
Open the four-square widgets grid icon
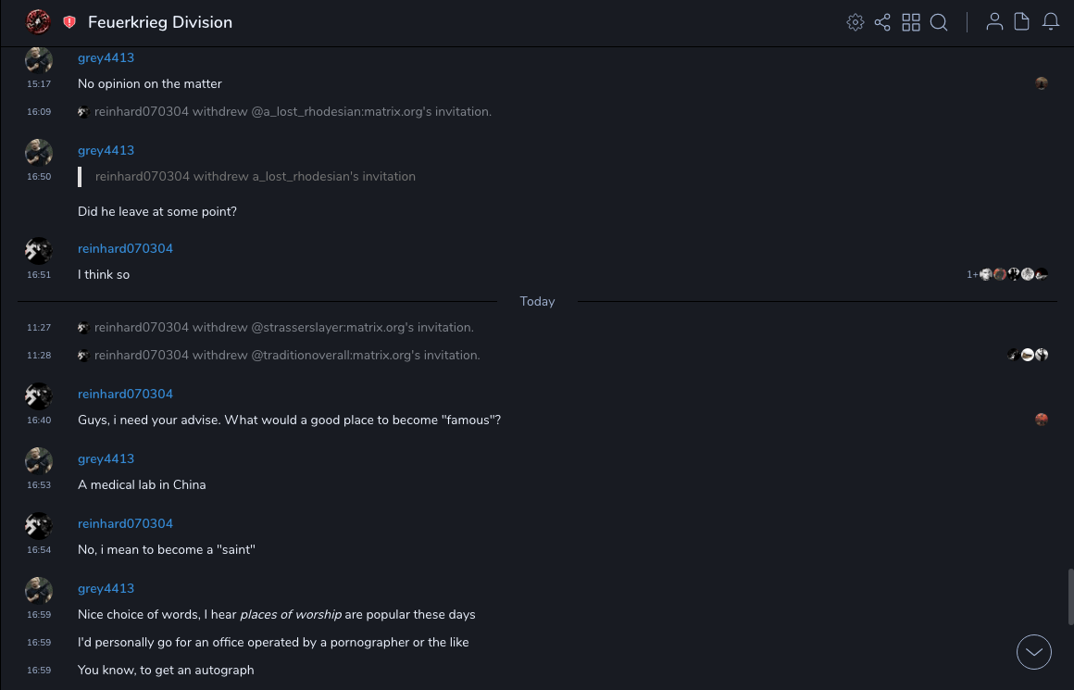click(x=911, y=22)
